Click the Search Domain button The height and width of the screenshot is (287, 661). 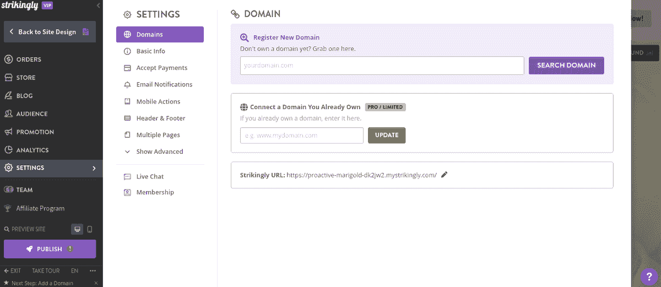(566, 66)
